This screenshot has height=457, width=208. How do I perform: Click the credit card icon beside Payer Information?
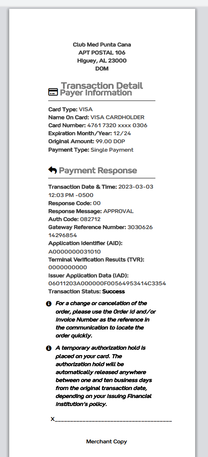53,92
